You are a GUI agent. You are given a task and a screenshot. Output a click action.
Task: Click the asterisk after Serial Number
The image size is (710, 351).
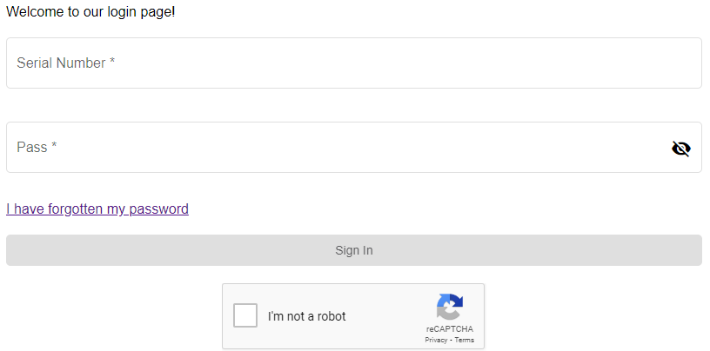112,63
